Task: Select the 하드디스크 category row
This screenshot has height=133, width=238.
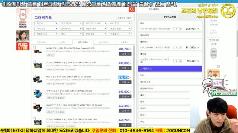Action: click(x=170, y=82)
